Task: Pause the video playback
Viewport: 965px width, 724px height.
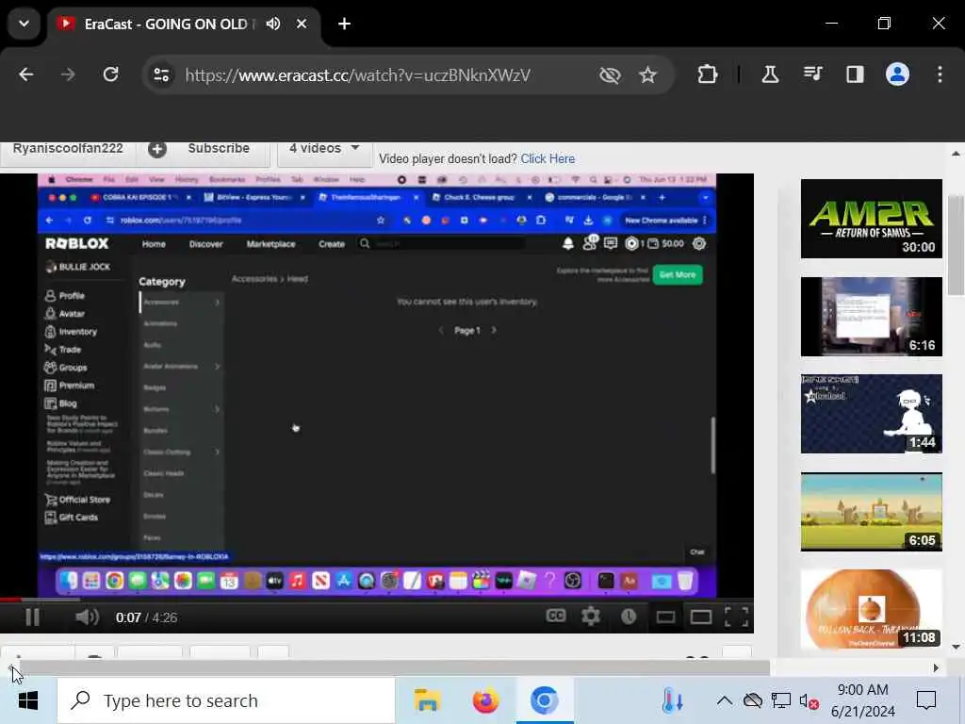Action: [32, 617]
